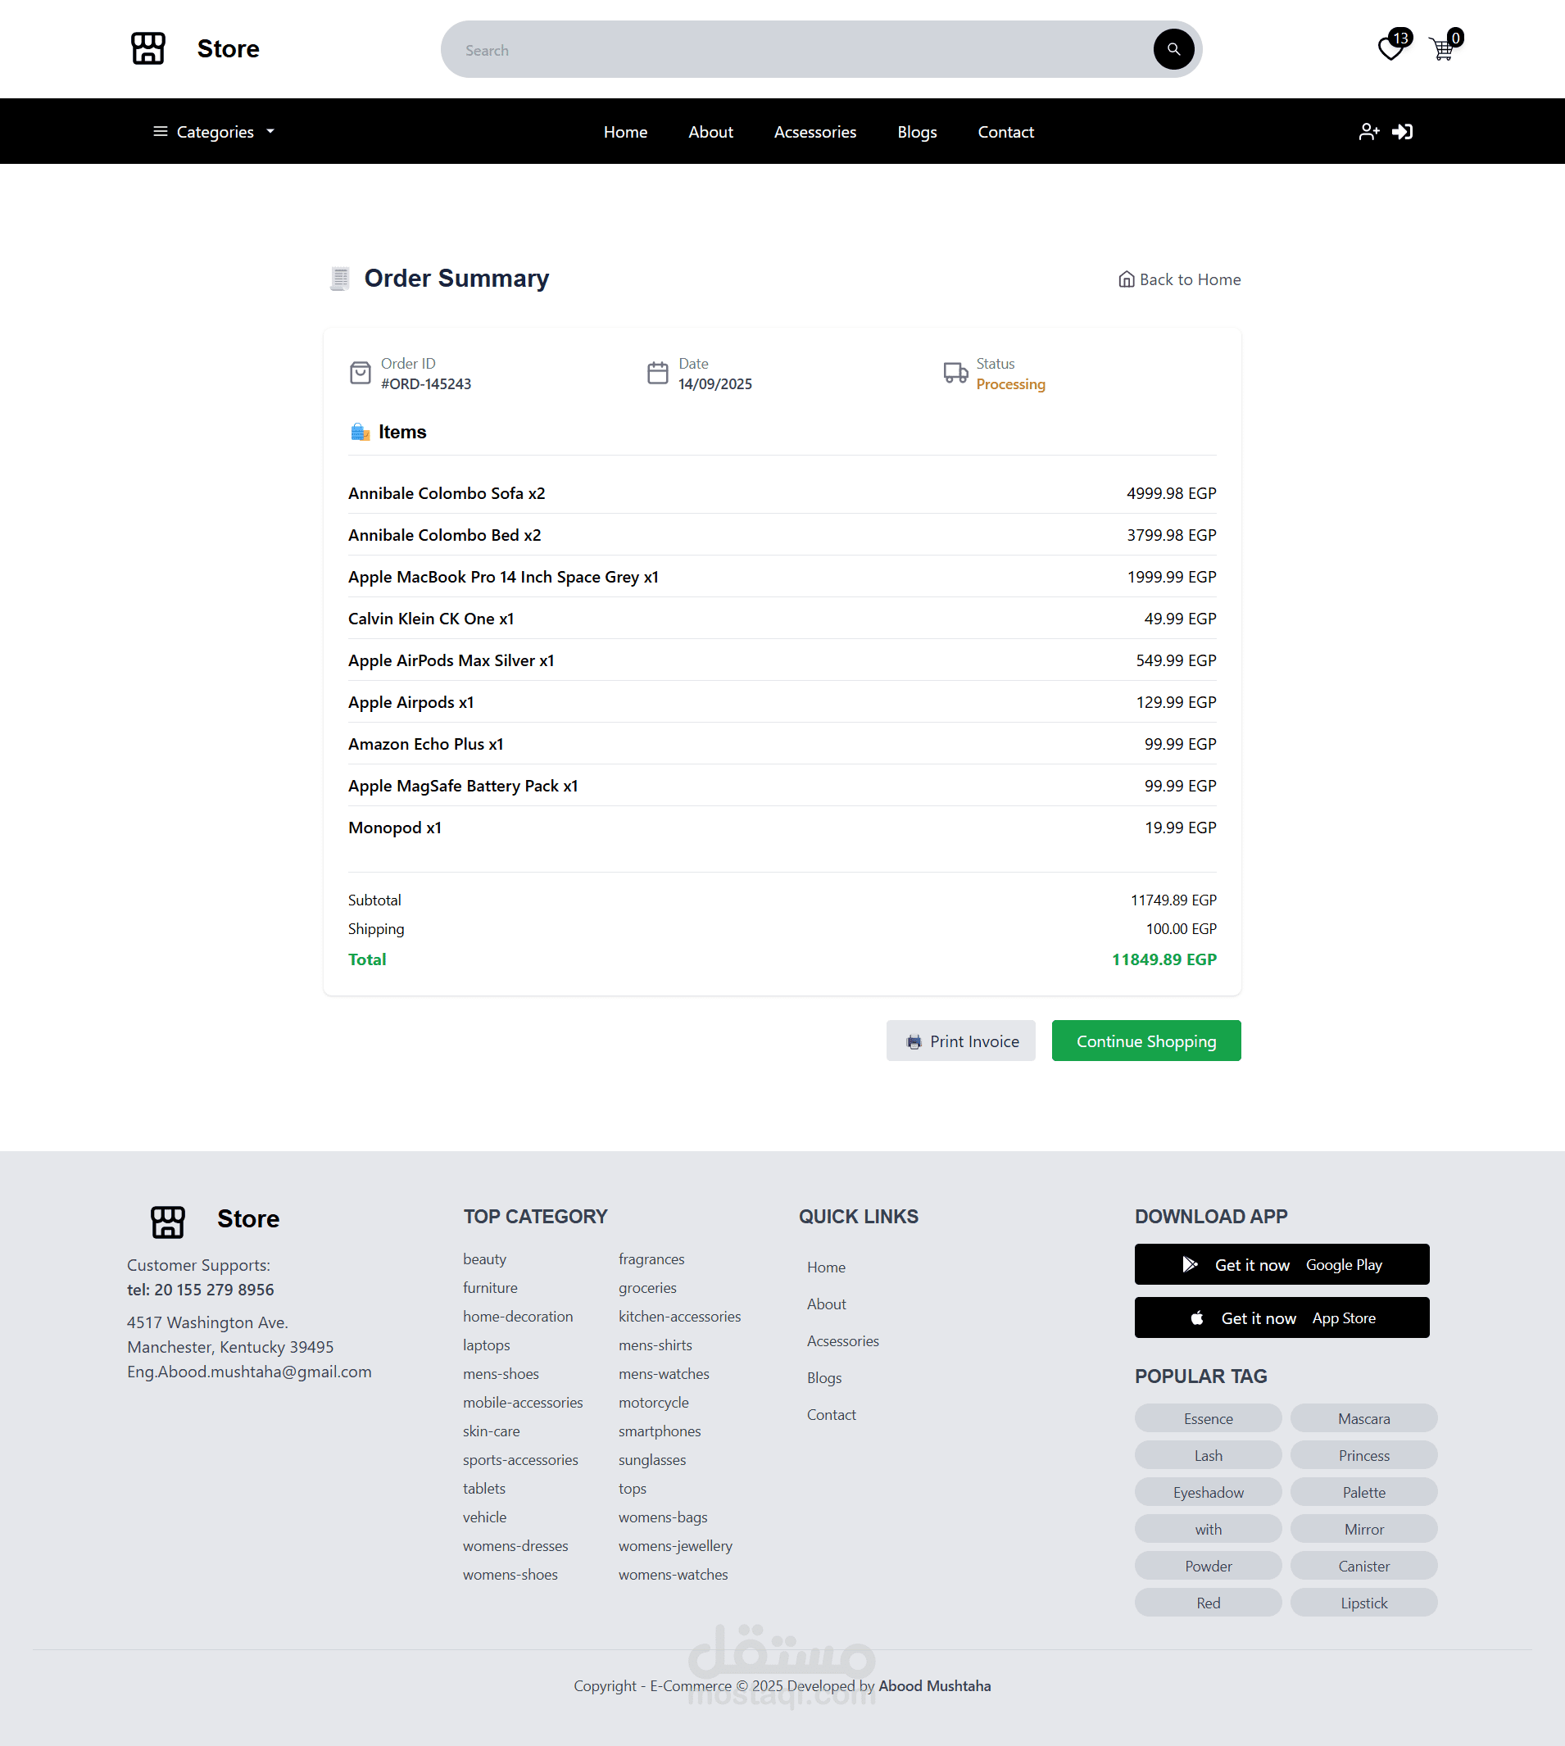Click the 14/09/2025 order date
This screenshot has width=1565, height=1746.
(x=714, y=383)
